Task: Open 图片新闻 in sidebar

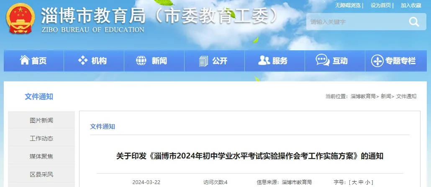Action: tap(41, 120)
